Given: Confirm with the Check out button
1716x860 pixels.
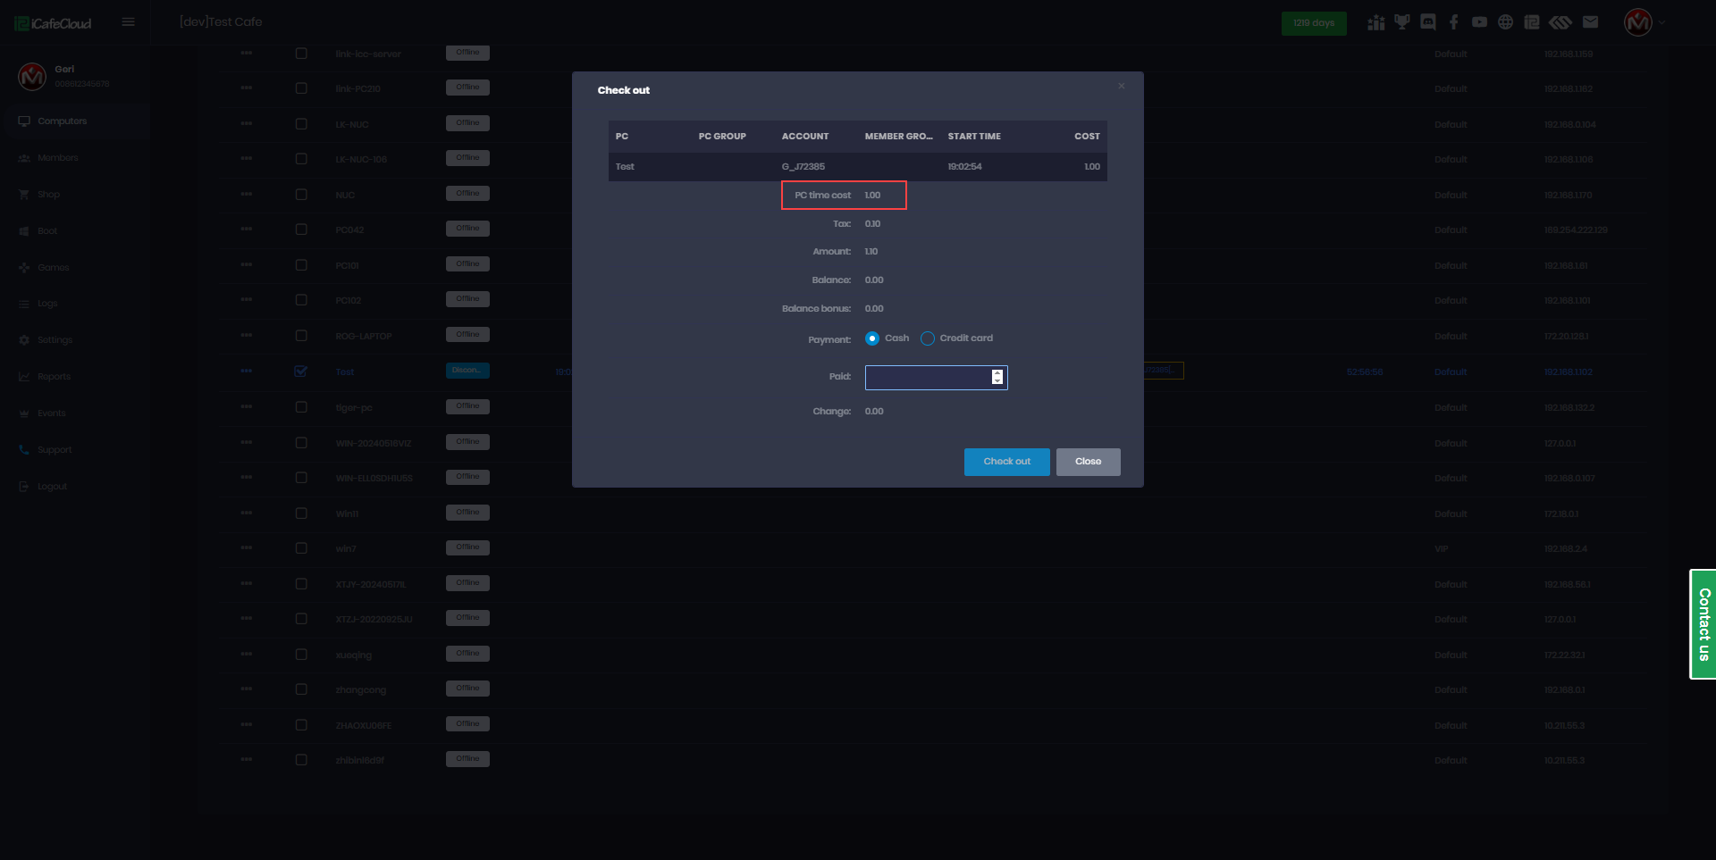Looking at the screenshot, I should [x=1007, y=462].
